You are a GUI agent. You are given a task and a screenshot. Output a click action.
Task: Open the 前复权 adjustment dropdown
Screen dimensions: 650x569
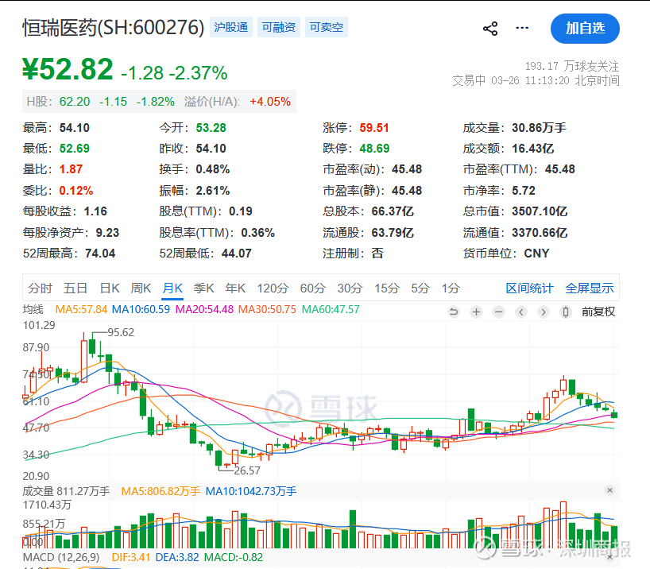coord(598,312)
